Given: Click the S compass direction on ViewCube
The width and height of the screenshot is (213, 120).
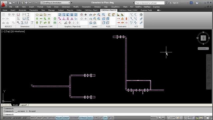Looking at the screenshot, I should (x=203, y=44).
